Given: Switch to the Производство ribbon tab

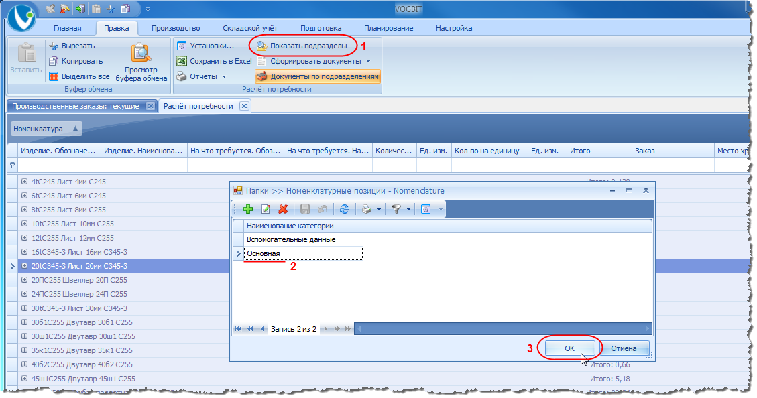Looking at the screenshot, I should tap(176, 28).
